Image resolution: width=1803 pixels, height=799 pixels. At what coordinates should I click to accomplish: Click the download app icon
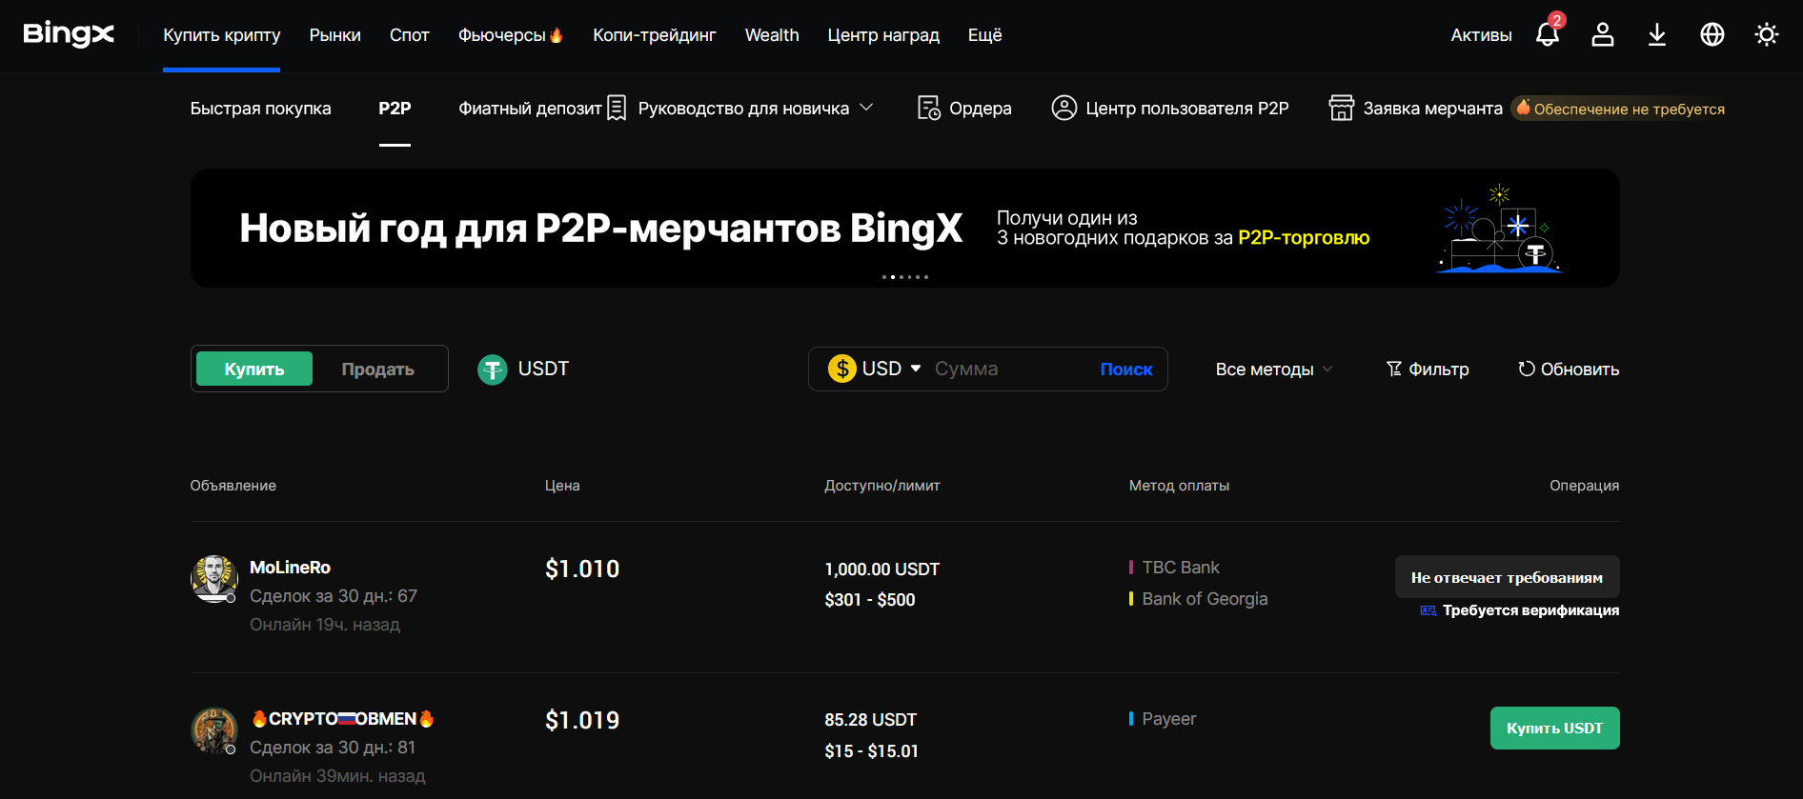coord(1657,35)
